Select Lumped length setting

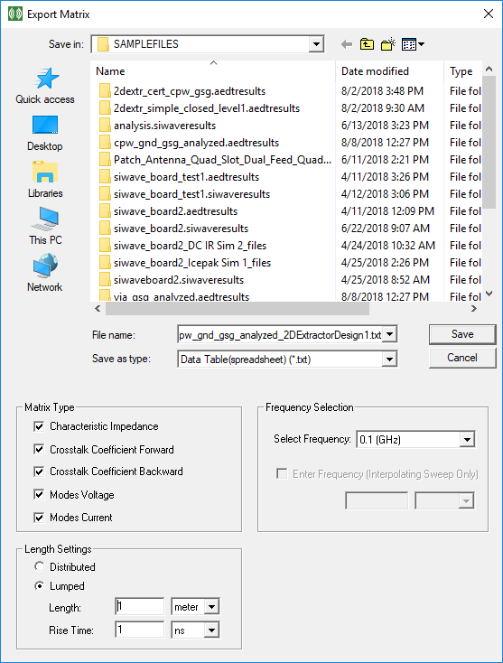click(39, 585)
